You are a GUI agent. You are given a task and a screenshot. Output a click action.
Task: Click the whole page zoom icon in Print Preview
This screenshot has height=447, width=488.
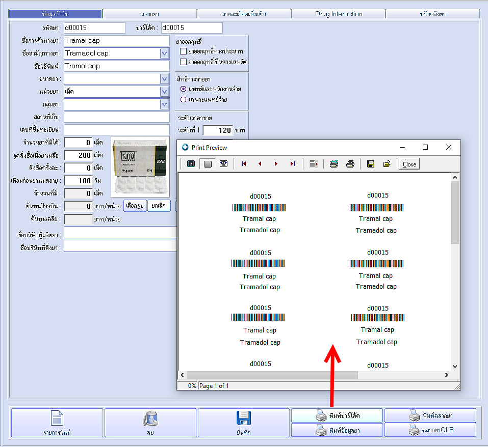(x=191, y=164)
